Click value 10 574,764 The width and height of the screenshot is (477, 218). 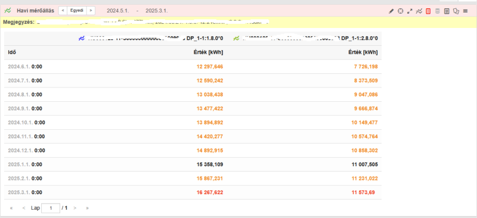tap(365, 136)
